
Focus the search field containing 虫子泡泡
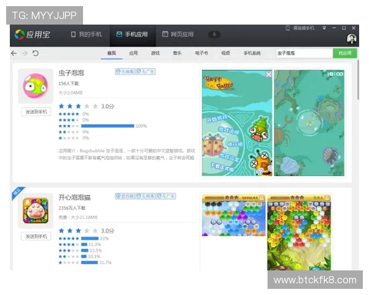304,53
